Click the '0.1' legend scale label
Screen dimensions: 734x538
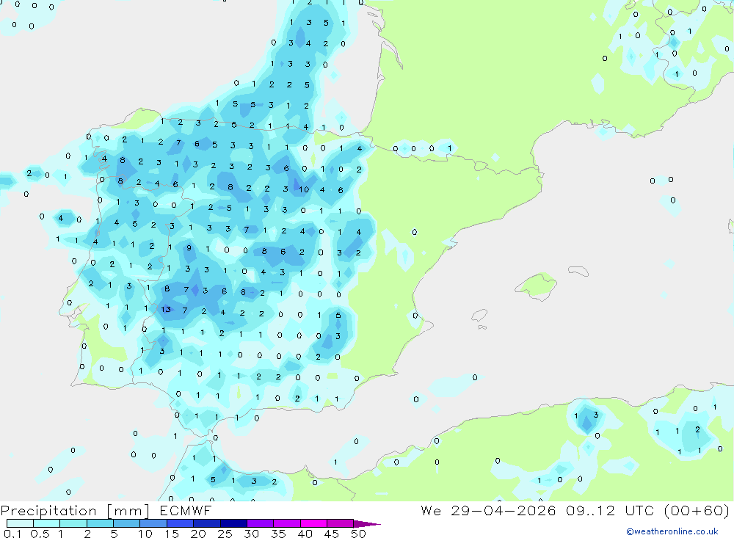[x=12, y=534]
